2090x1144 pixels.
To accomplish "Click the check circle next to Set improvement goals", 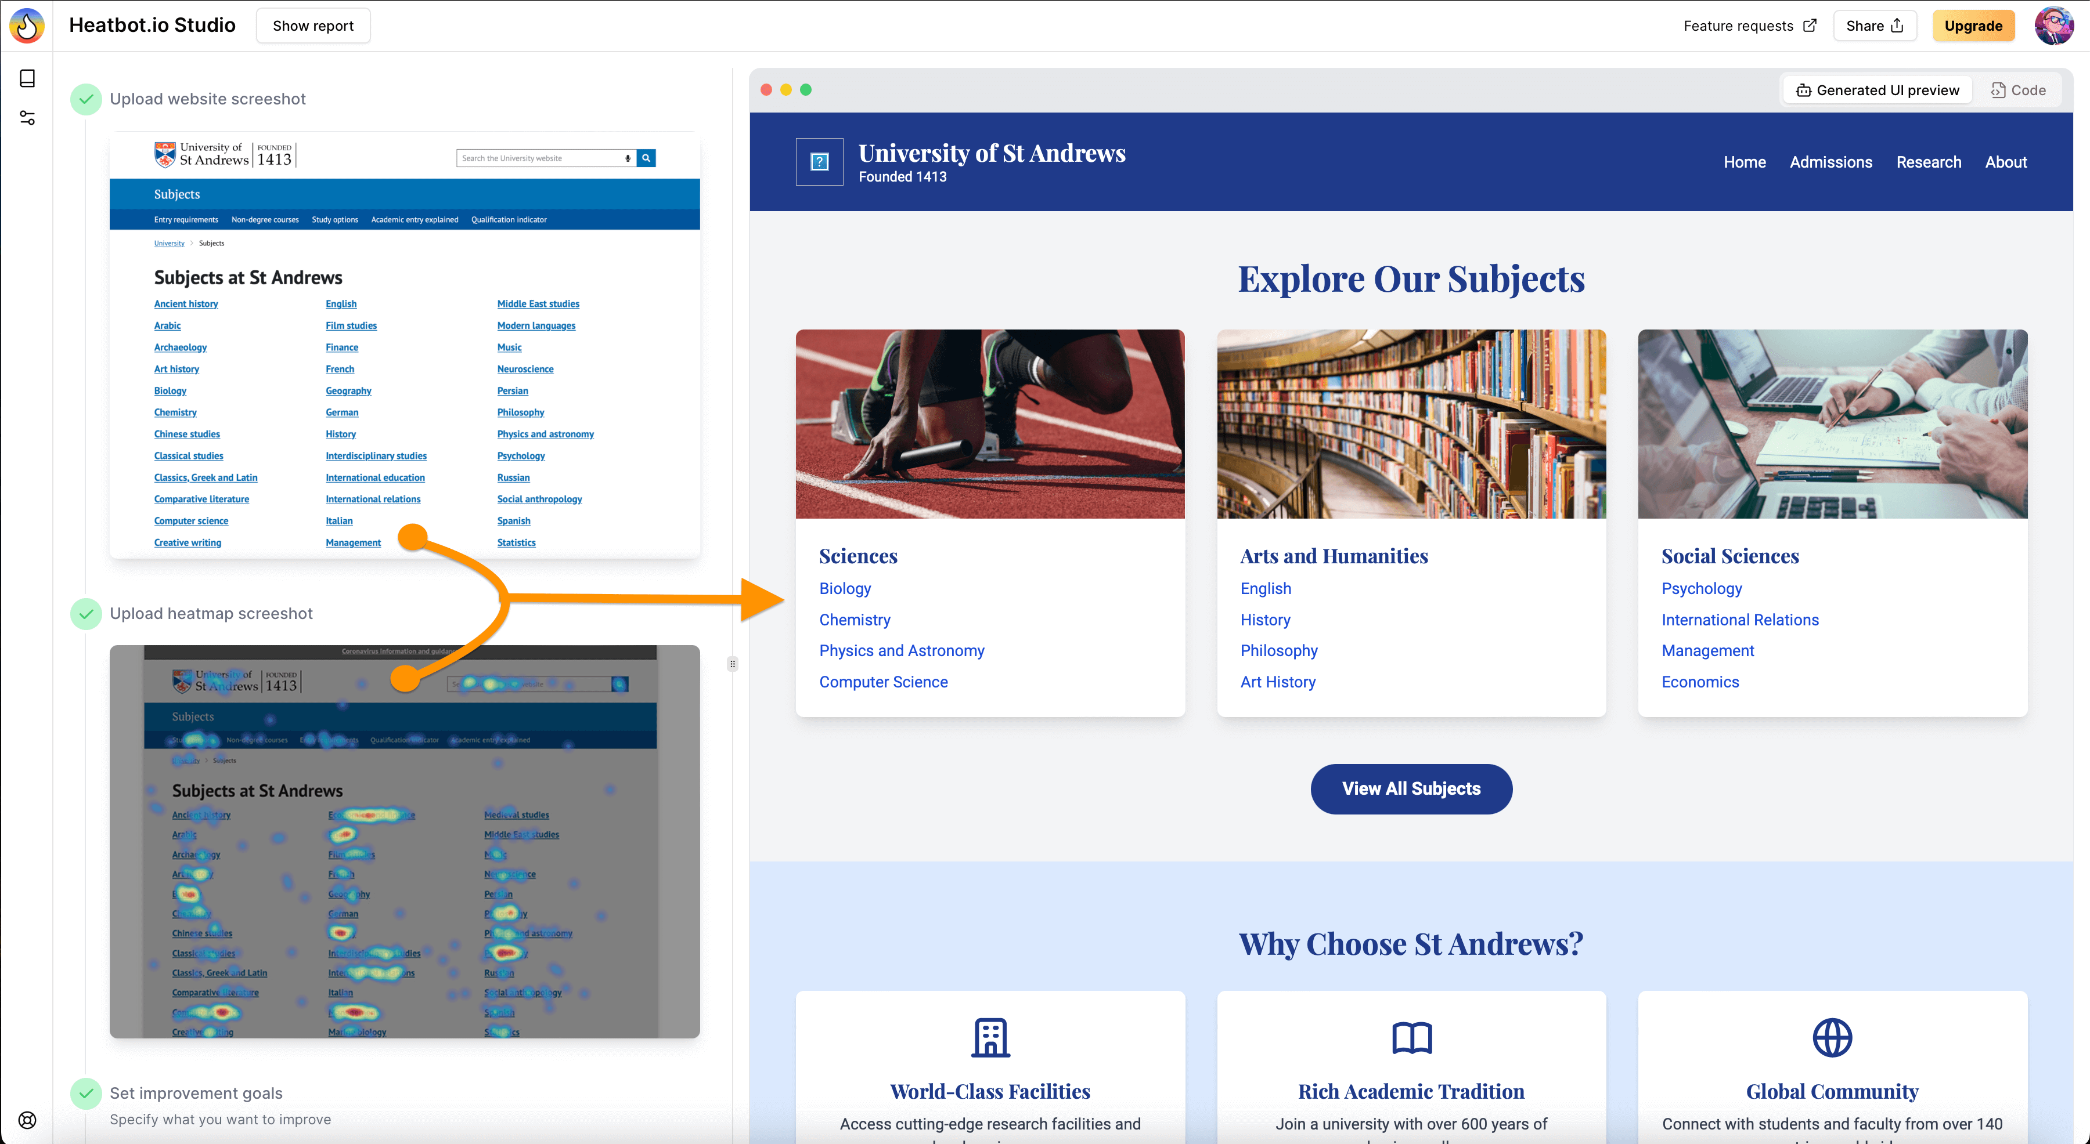I will [86, 1093].
